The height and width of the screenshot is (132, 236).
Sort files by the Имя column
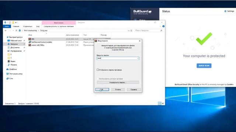[x=30, y=35]
